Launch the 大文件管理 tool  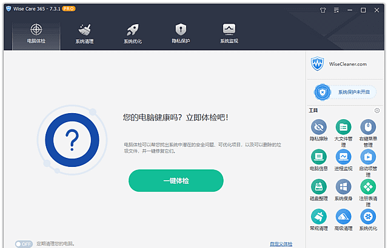pyautogui.click(x=343, y=133)
